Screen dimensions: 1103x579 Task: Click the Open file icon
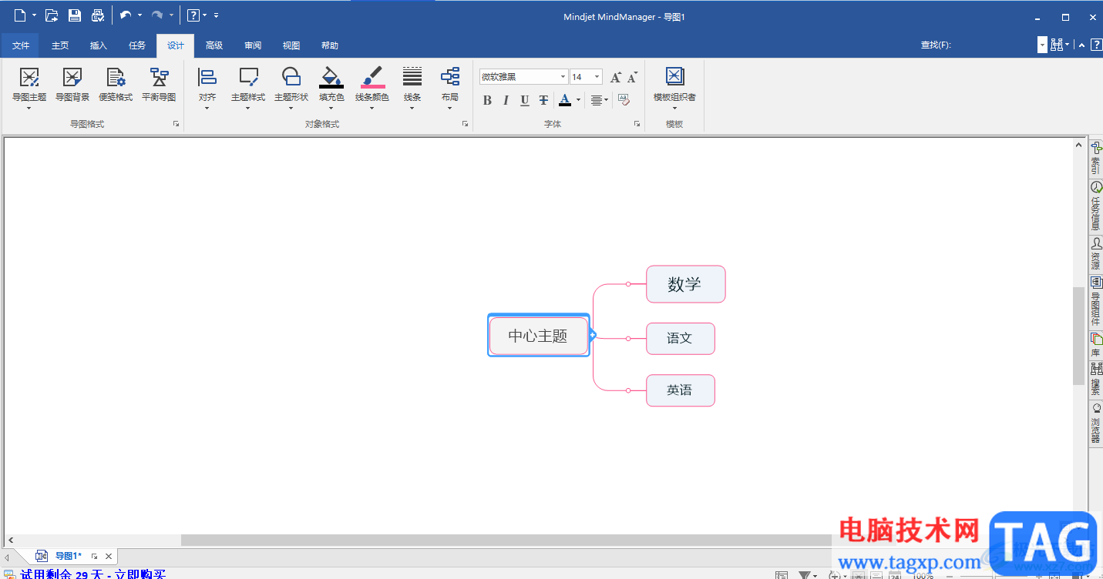(x=52, y=15)
